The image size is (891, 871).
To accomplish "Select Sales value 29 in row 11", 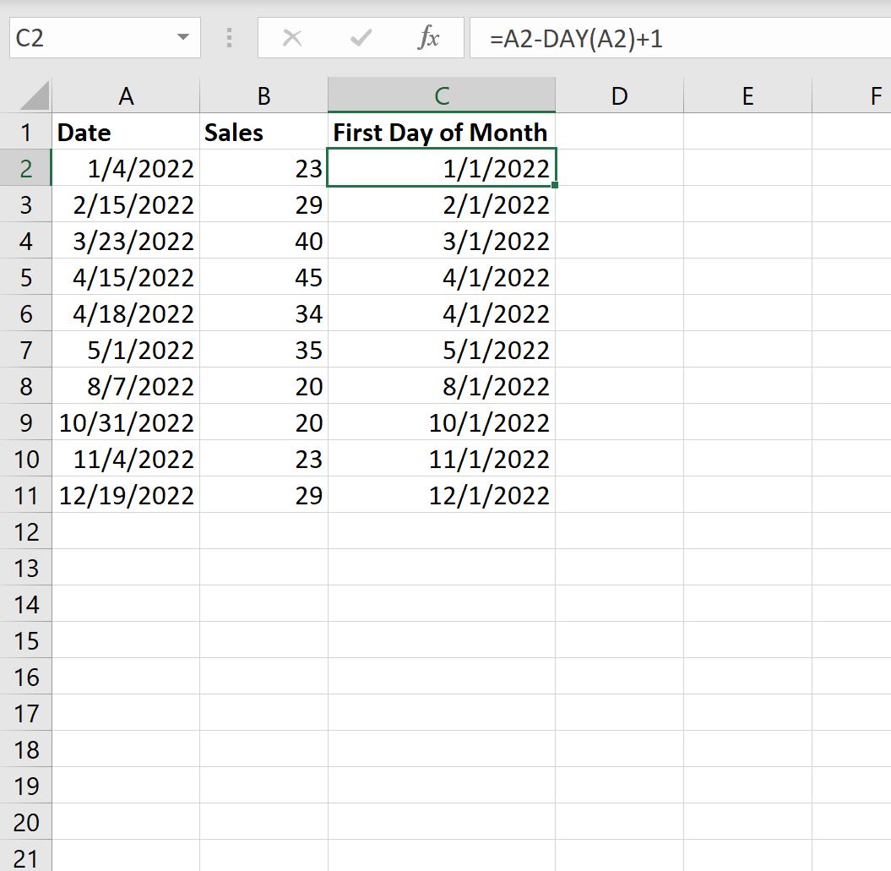I will point(263,495).
